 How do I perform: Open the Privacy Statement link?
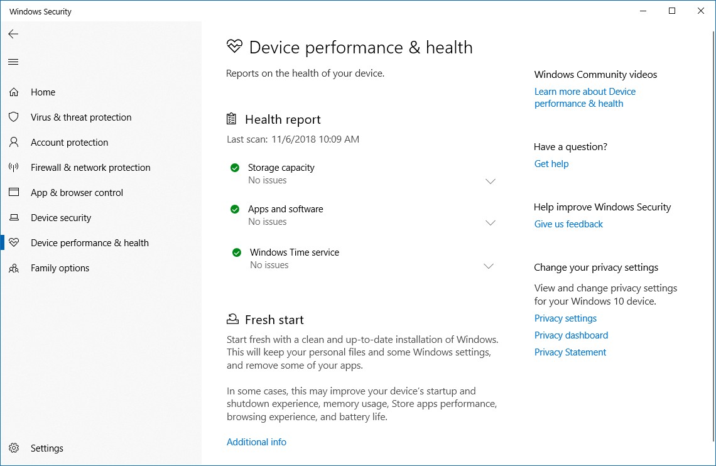[x=570, y=352]
